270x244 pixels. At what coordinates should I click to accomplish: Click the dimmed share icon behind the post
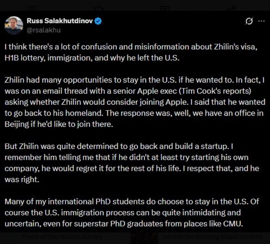coord(231,8)
